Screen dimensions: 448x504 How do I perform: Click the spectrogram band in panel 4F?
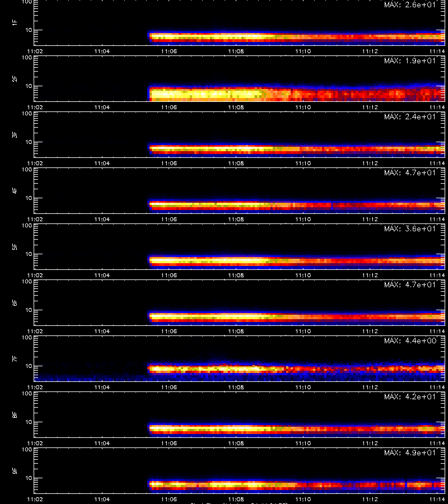click(296, 206)
